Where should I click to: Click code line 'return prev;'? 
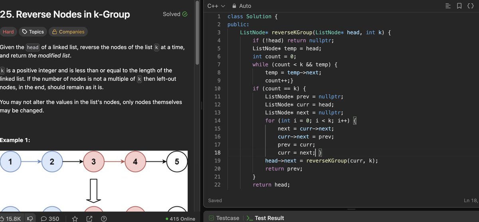(x=284, y=169)
